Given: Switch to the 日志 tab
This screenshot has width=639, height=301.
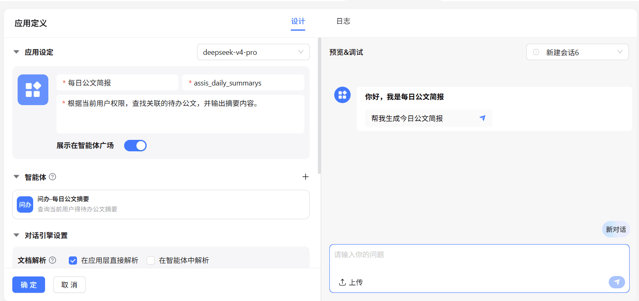Looking at the screenshot, I should coord(343,21).
